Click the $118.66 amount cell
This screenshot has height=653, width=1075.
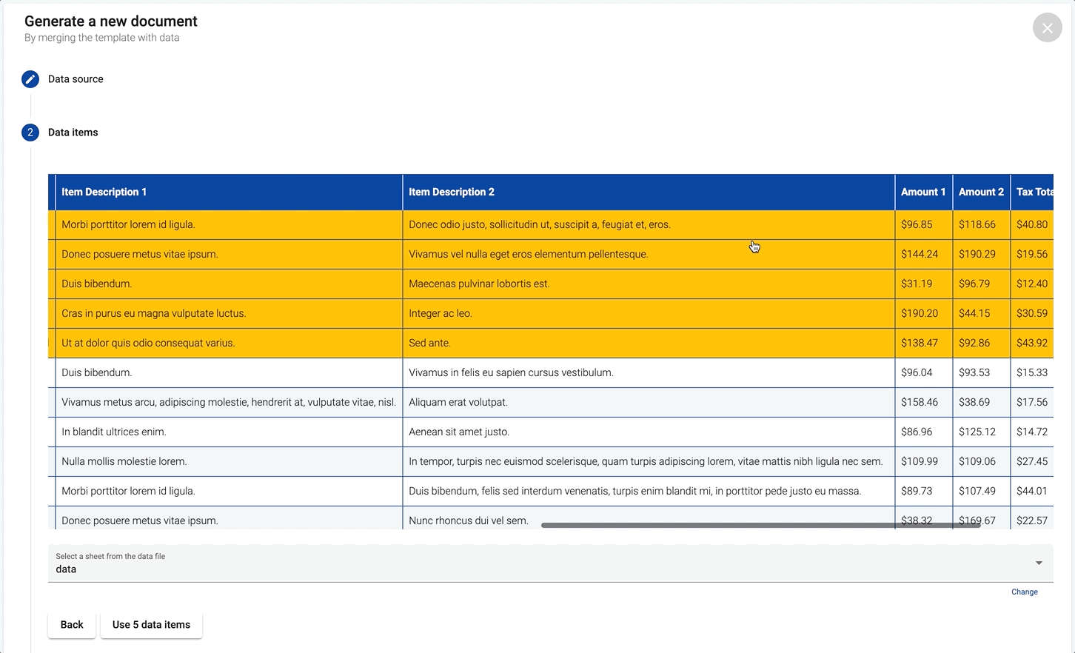click(x=981, y=225)
